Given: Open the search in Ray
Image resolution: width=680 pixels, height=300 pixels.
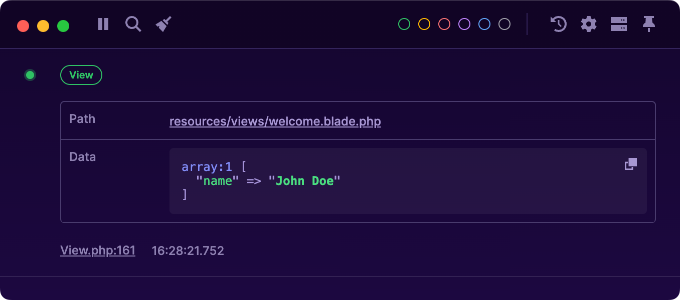Looking at the screenshot, I should [x=133, y=24].
